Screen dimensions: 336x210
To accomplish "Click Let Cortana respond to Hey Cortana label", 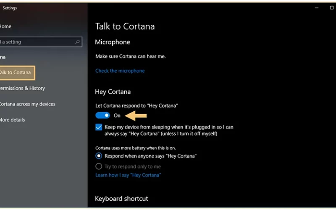I will coord(136,105).
